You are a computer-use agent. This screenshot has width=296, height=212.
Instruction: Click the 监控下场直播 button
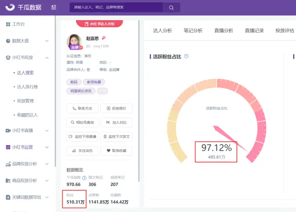82,137
